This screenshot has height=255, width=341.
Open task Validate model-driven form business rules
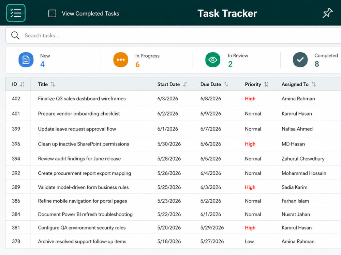(83, 187)
